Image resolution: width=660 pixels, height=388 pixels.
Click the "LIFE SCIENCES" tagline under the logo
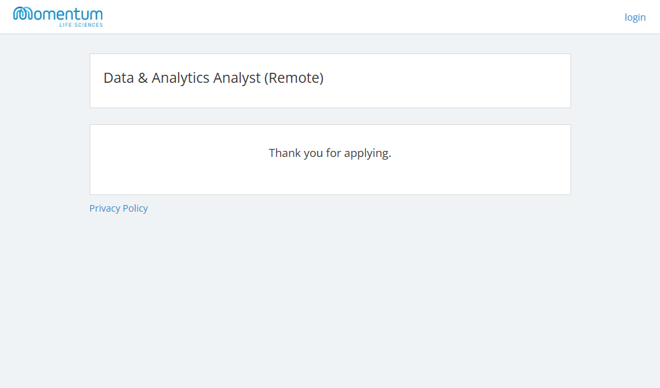coord(81,25)
